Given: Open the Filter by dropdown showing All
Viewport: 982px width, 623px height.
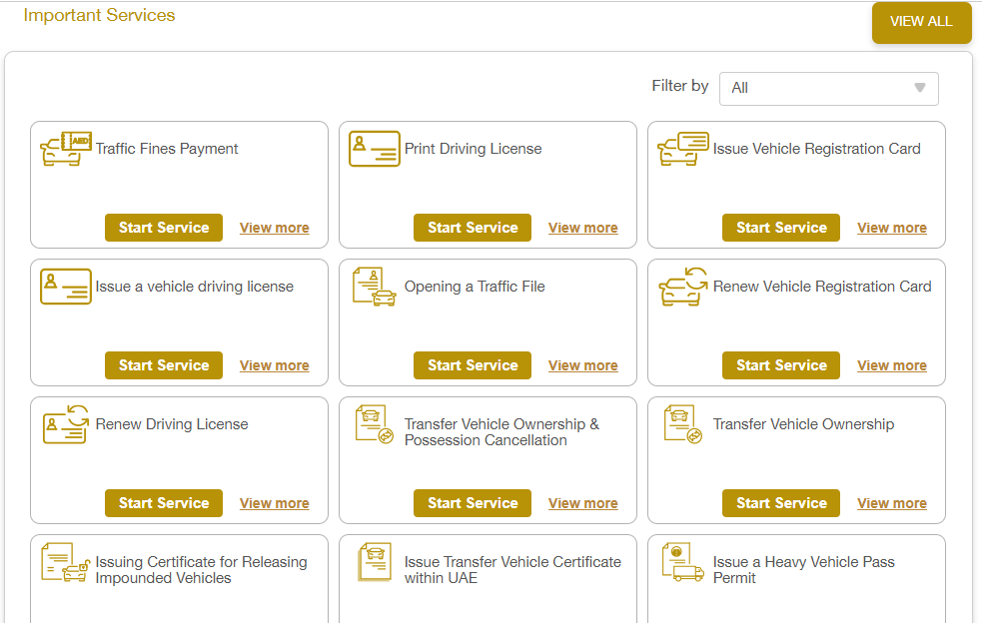Looking at the screenshot, I should 828,88.
